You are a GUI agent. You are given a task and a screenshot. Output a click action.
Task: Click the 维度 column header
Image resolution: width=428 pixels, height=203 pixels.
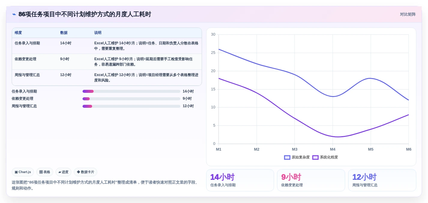(x=18, y=33)
